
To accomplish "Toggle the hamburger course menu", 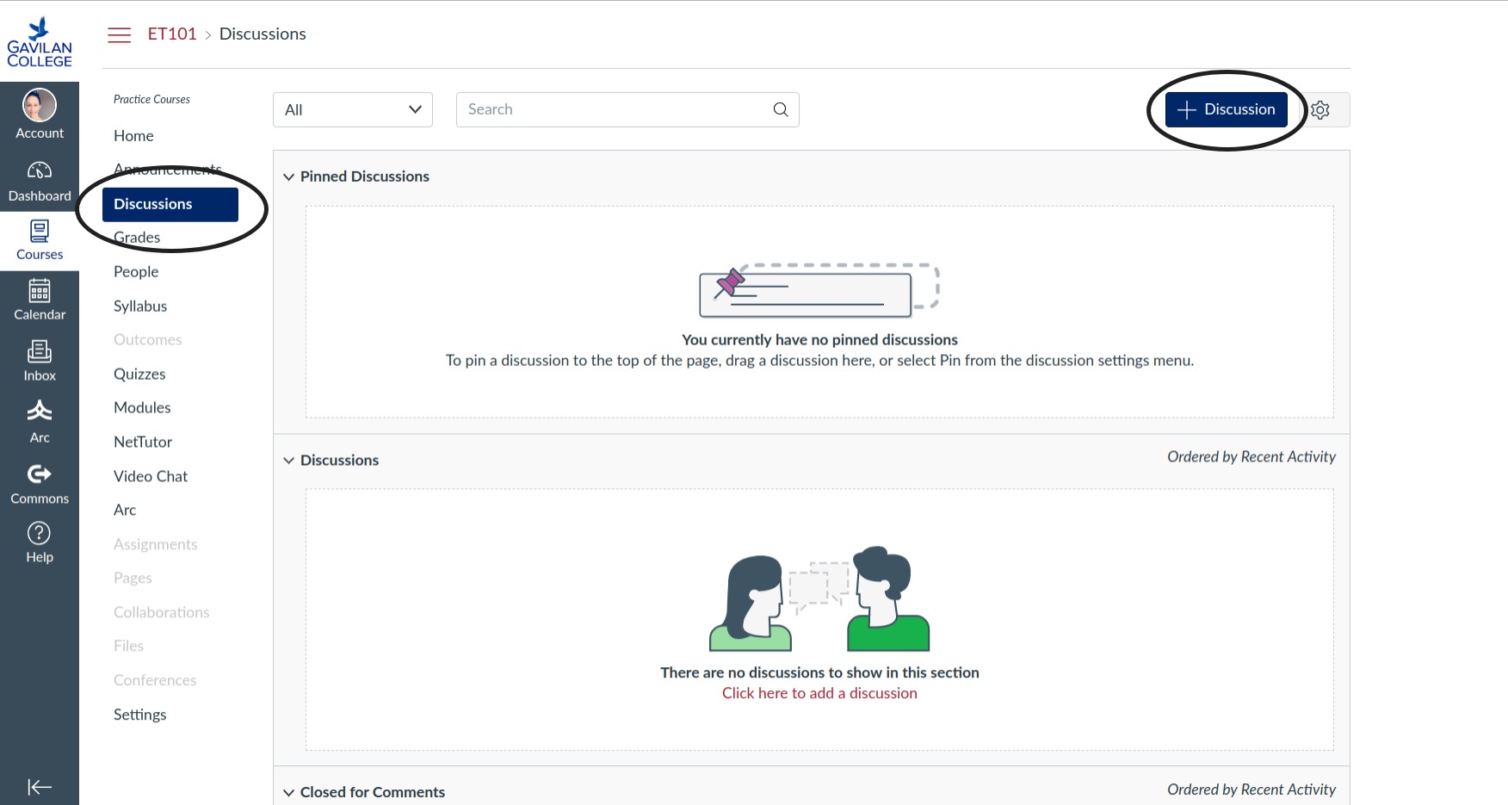I will (x=119, y=34).
